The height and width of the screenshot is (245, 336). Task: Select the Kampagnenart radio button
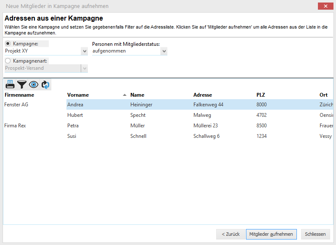tap(8, 61)
